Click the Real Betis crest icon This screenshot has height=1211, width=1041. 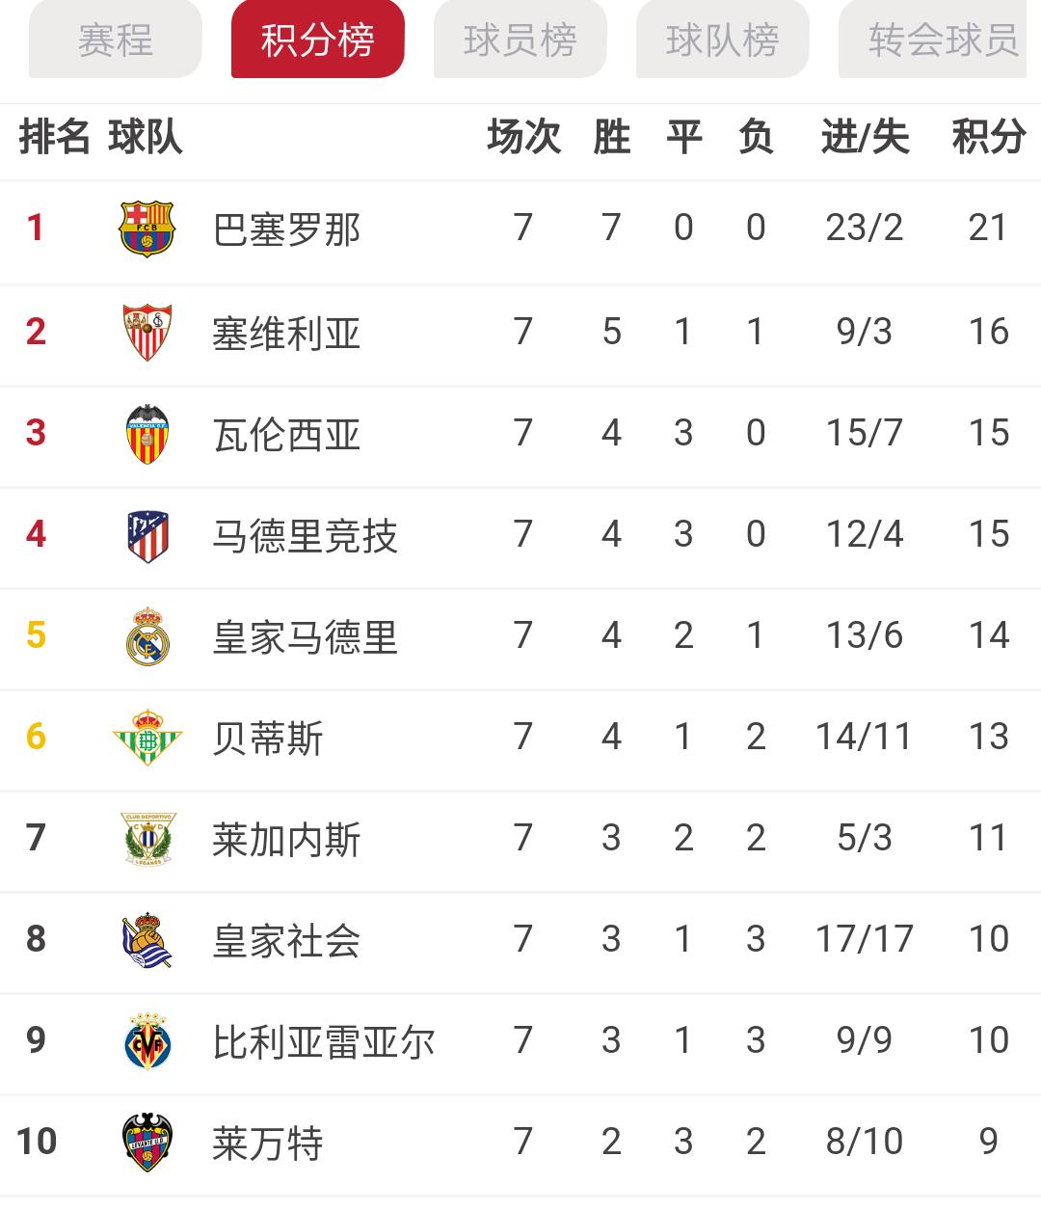149,736
